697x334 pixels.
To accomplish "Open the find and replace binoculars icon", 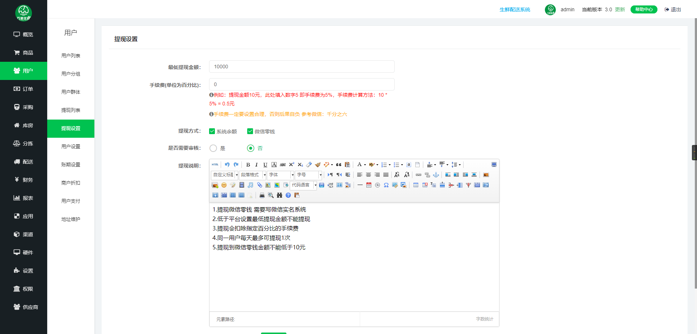I will 280,196.
